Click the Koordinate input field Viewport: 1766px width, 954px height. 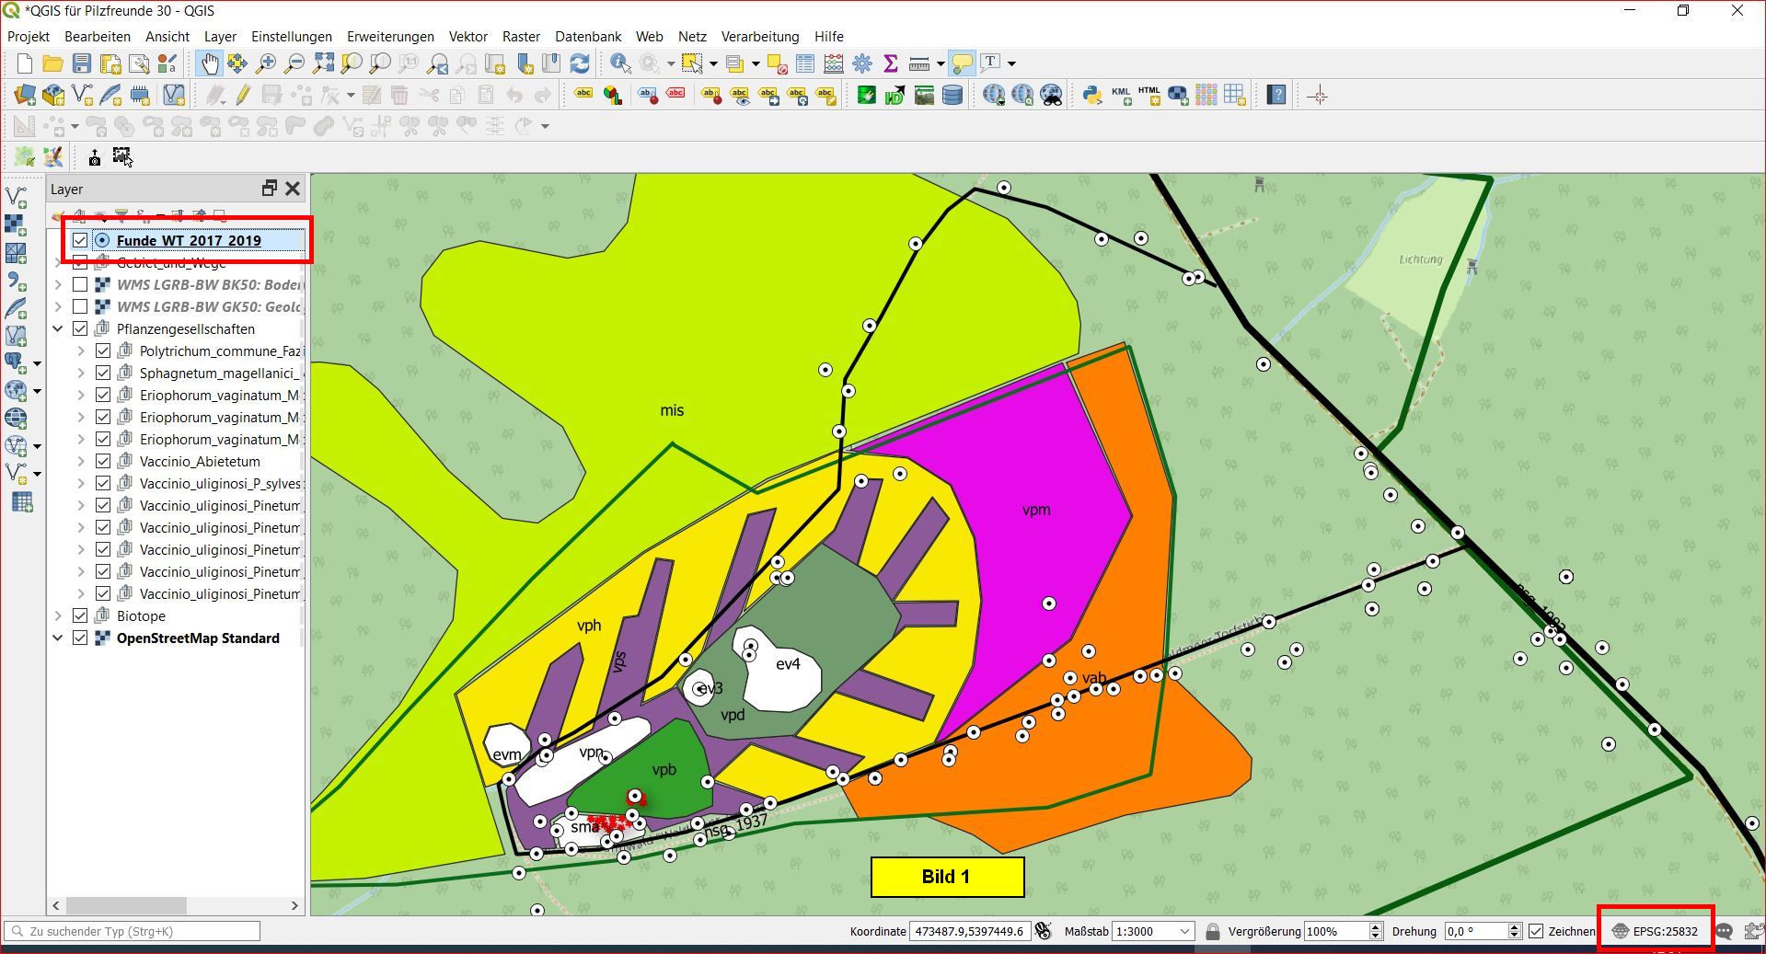pyautogui.click(x=969, y=931)
